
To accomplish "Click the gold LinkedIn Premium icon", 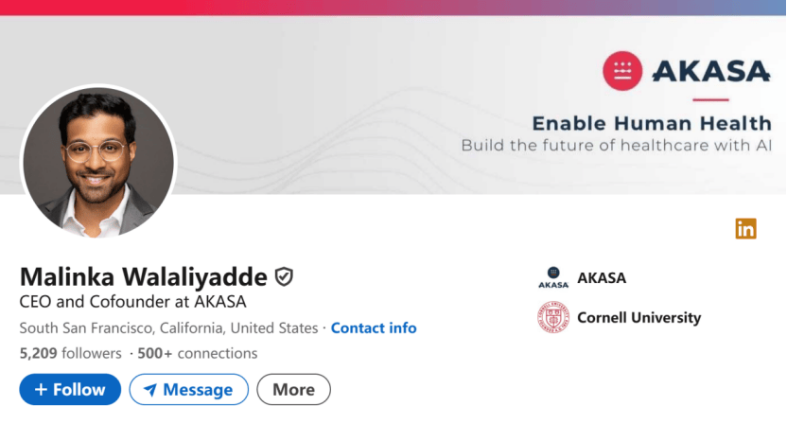I will coord(745,228).
